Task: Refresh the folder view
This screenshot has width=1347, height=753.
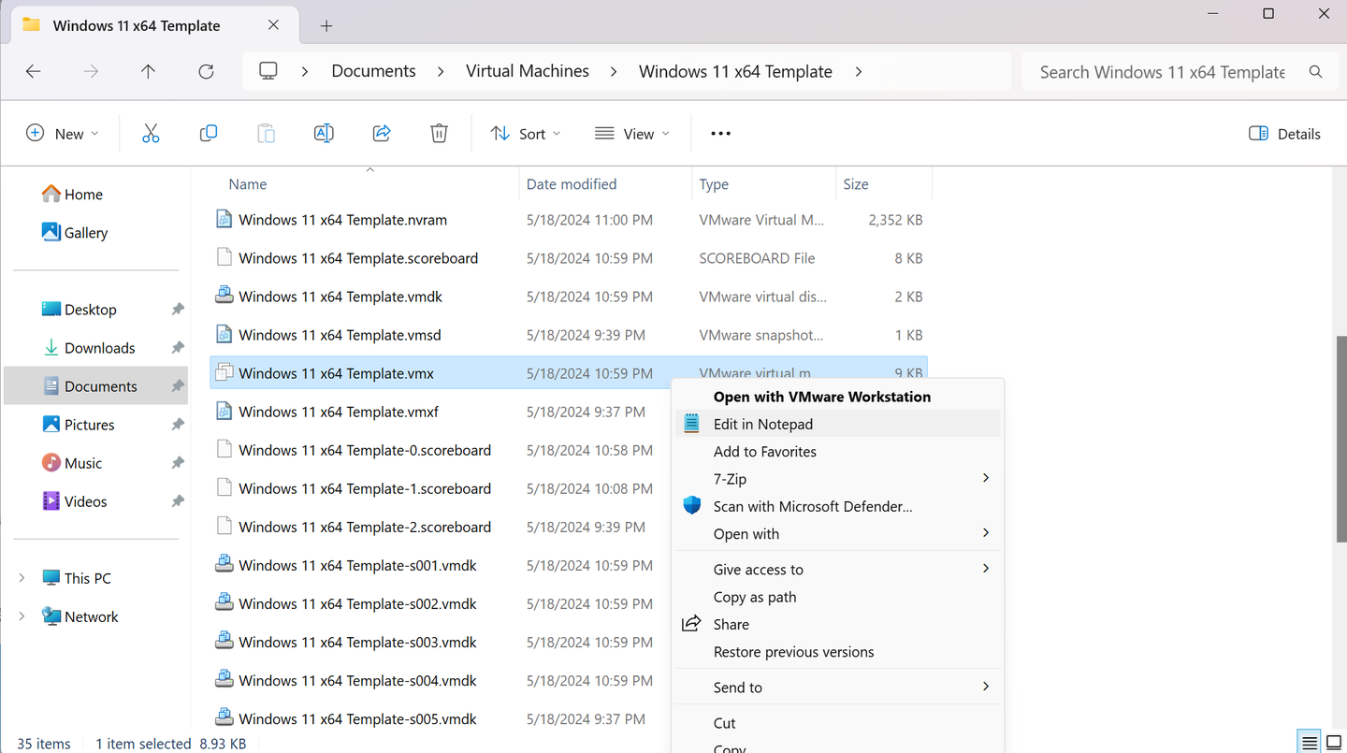Action: click(206, 71)
